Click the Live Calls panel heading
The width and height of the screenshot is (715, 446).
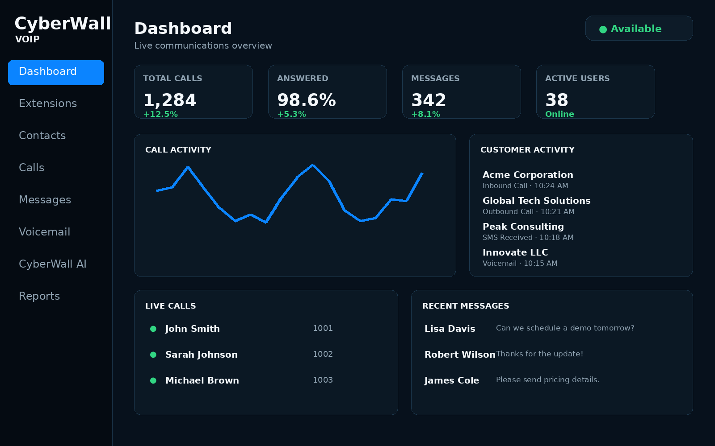click(171, 306)
